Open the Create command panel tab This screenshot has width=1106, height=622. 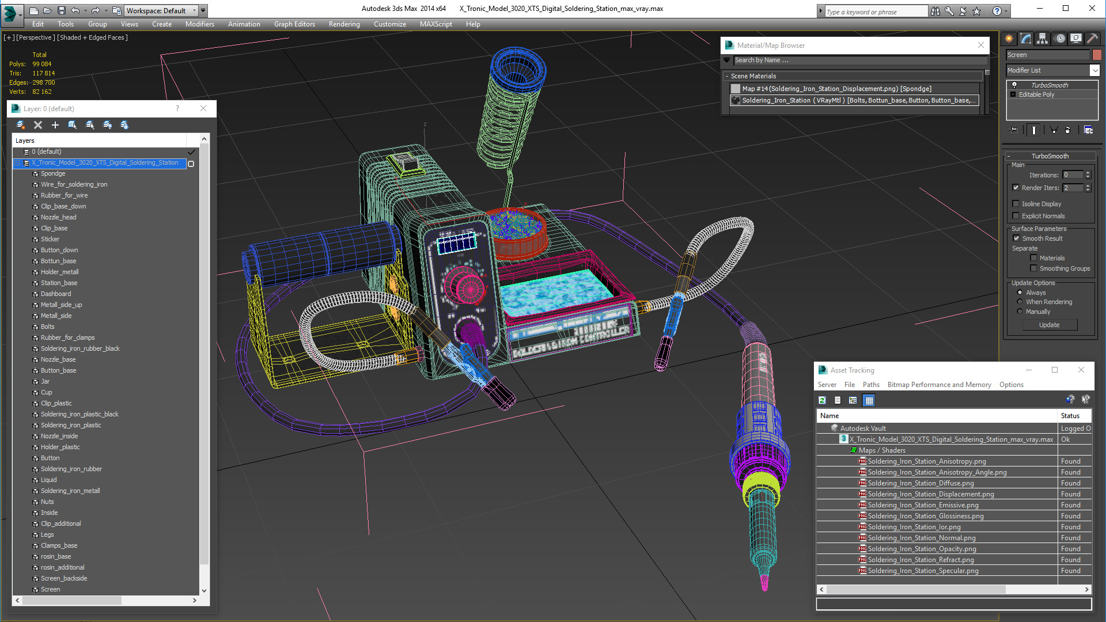click(x=1009, y=39)
